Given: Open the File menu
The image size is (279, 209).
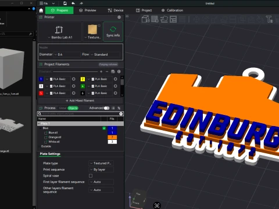Looking at the screenshot, I should click(x=44, y=3).
